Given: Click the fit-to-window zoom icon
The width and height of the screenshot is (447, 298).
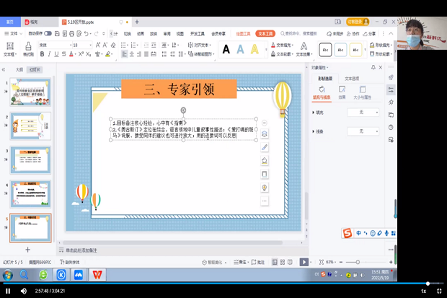Looking at the screenshot, I should pos(322,262).
